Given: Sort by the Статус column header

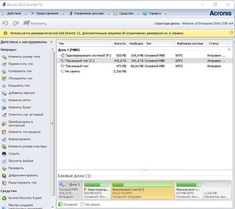Looking at the screenshot, I should 217,44.
